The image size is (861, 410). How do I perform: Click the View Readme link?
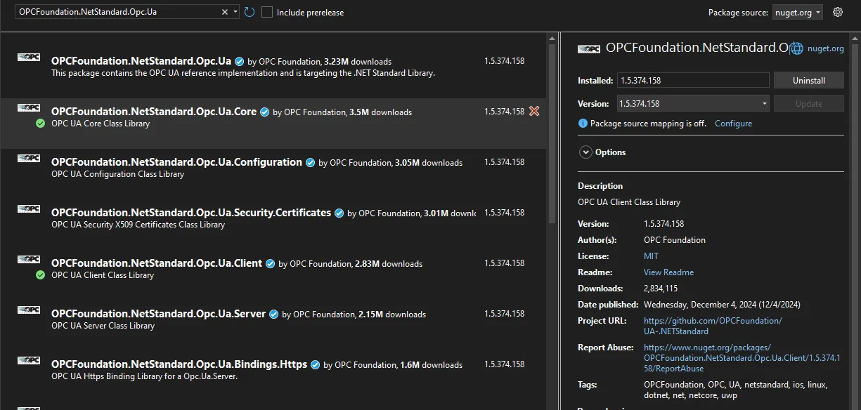pos(668,272)
